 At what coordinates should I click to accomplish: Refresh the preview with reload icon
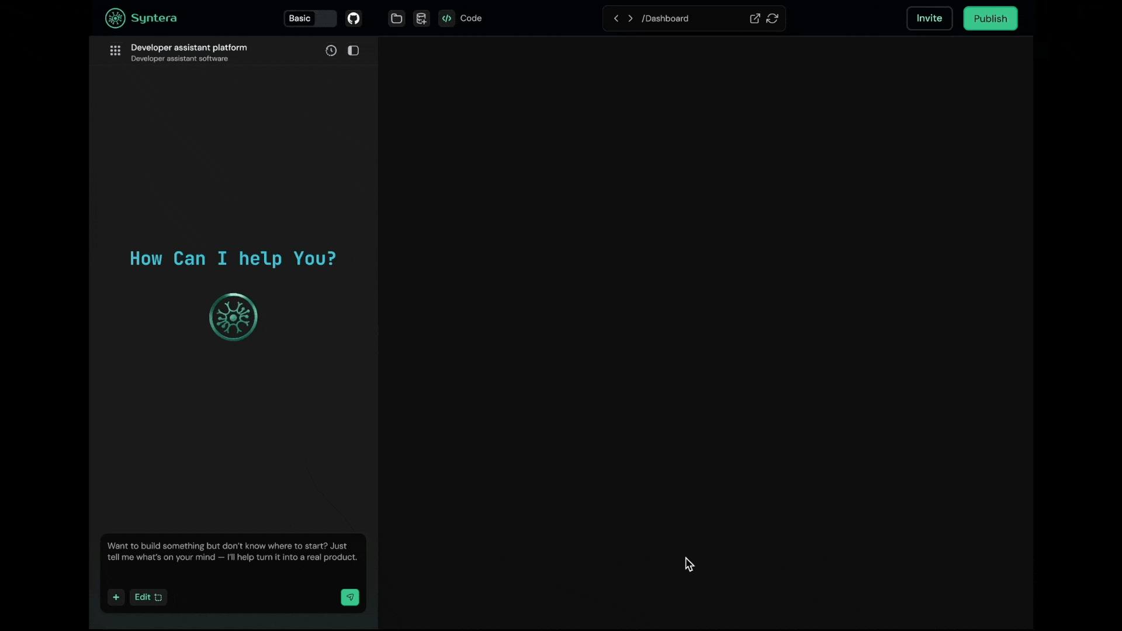[x=772, y=18]
